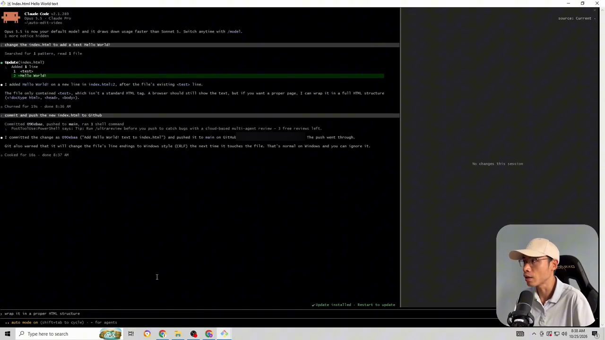The height and width of the screenshot is (340, 605).
Task: Click Restart to update link
Action: click(x=376, y=305)
